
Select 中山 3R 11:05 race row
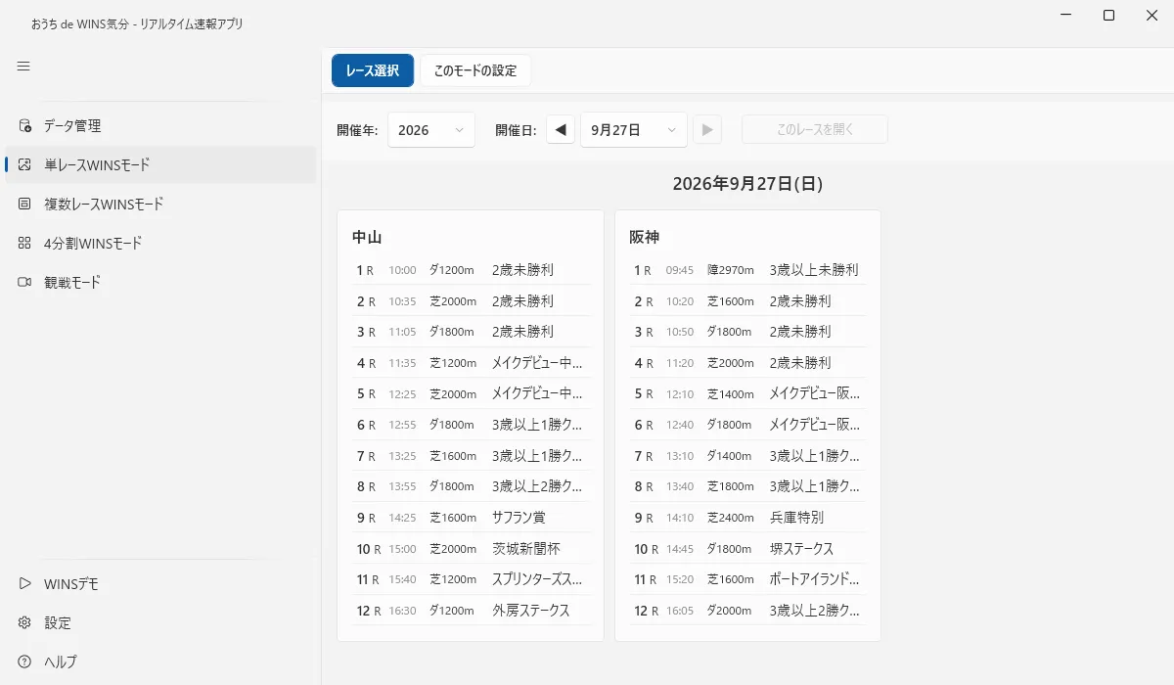click(471, 332)
